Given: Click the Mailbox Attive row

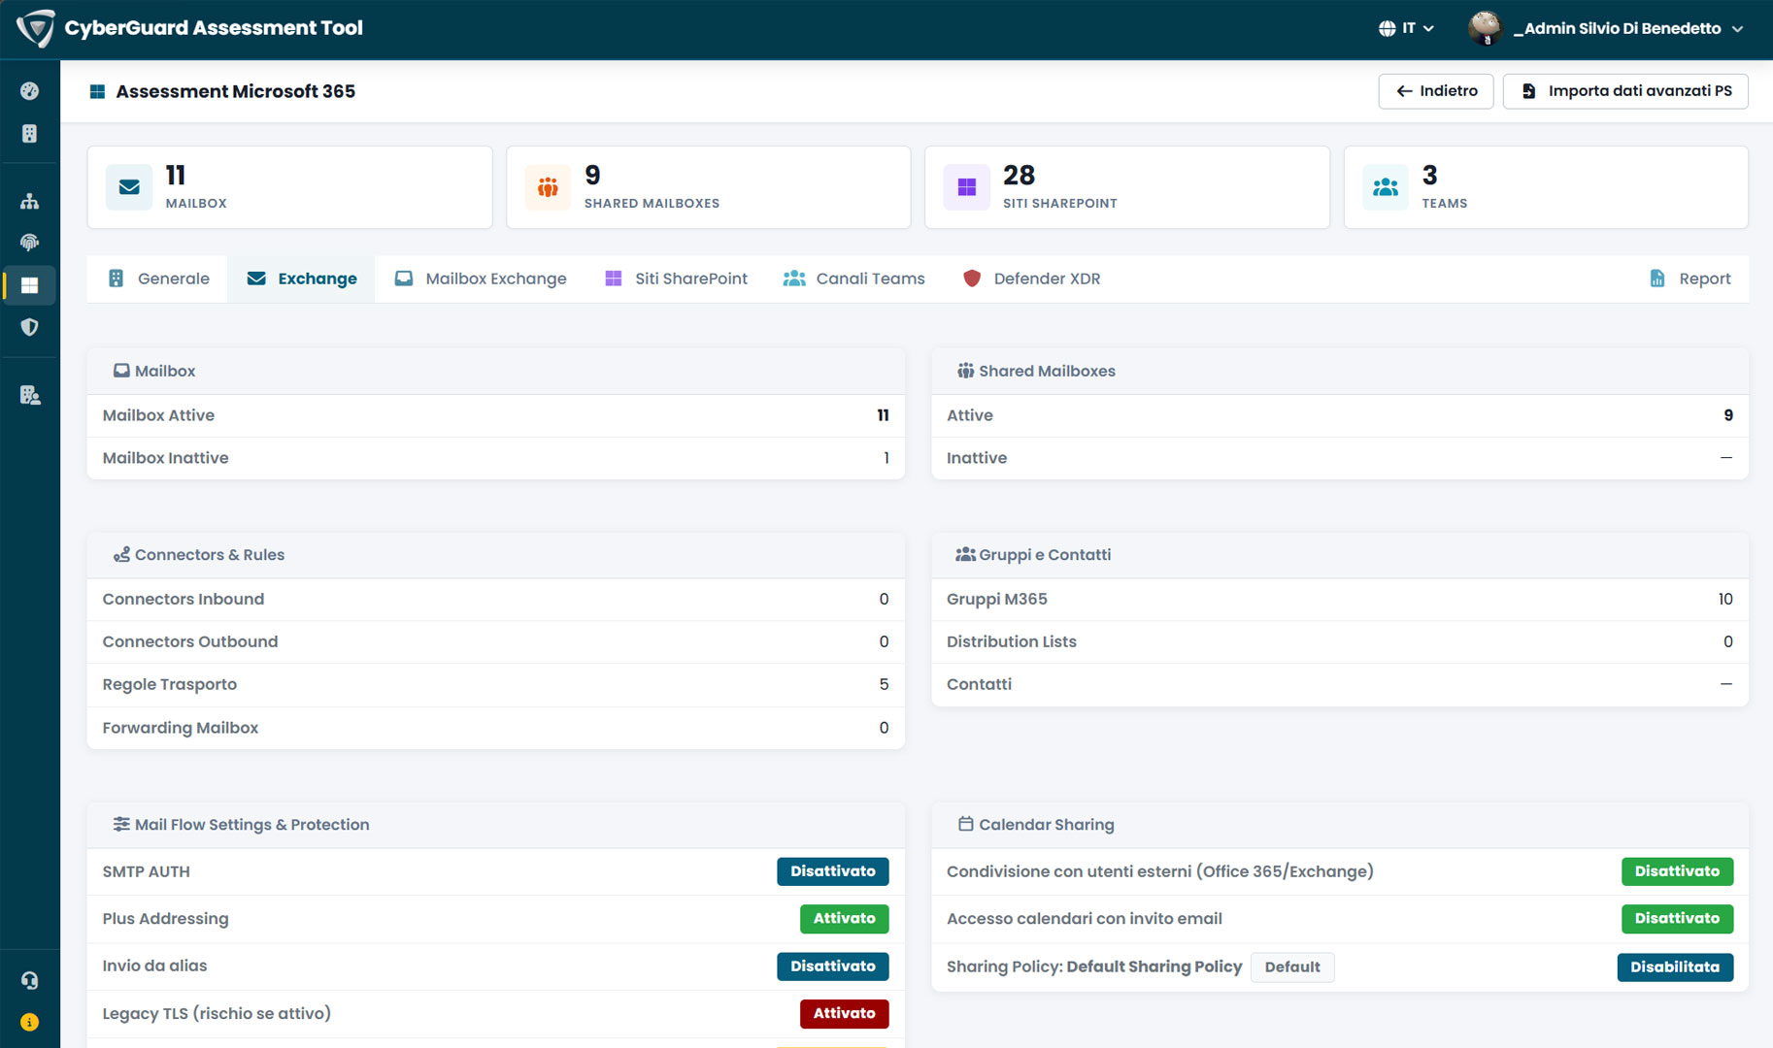Looking at the screenshot, I should tap(496, 415).
